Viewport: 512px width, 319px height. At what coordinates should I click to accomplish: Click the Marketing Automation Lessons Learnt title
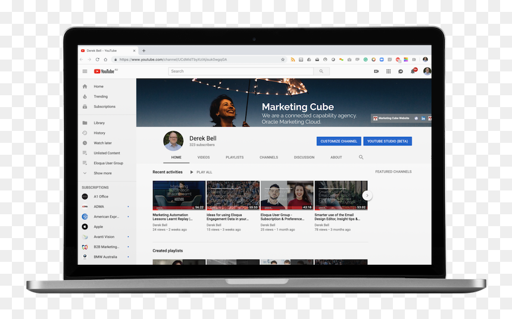173,217
